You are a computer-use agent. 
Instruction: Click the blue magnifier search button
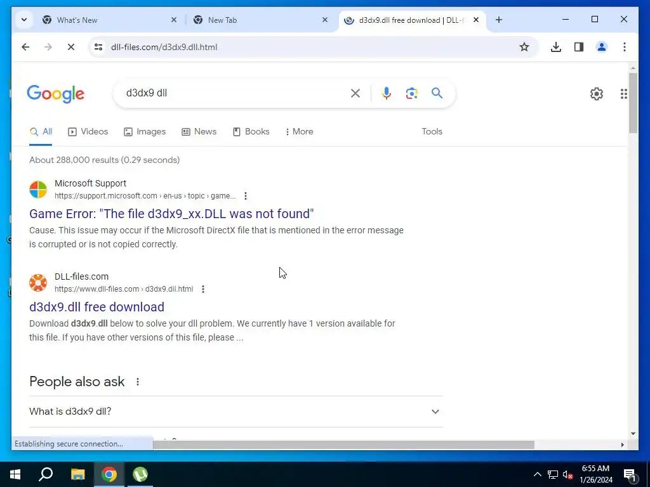(437, 93)
